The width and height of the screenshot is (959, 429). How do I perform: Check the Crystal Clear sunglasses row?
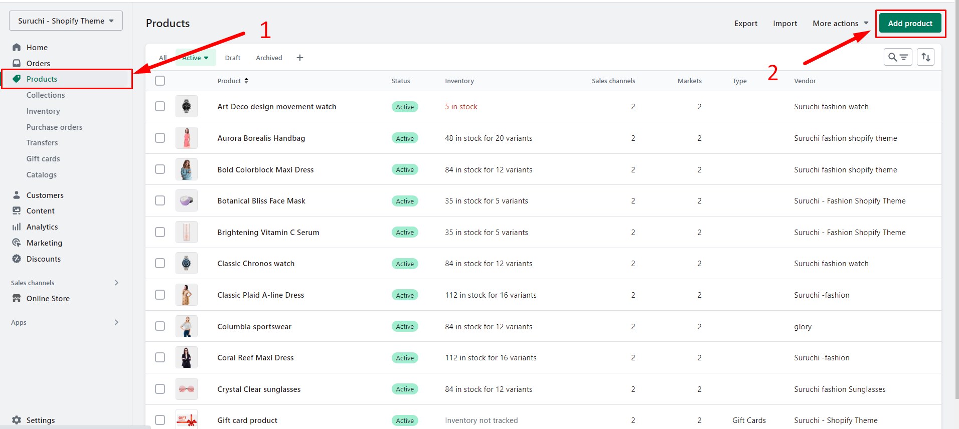pyautogui.click(x=160, y=389)
